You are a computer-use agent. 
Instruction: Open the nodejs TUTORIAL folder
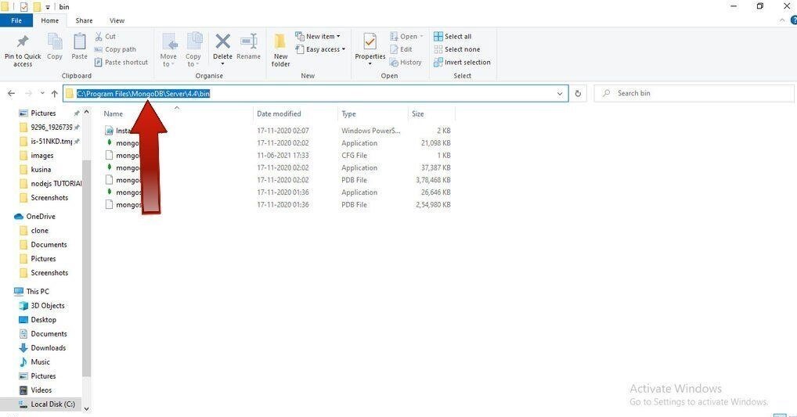point(50,183)
